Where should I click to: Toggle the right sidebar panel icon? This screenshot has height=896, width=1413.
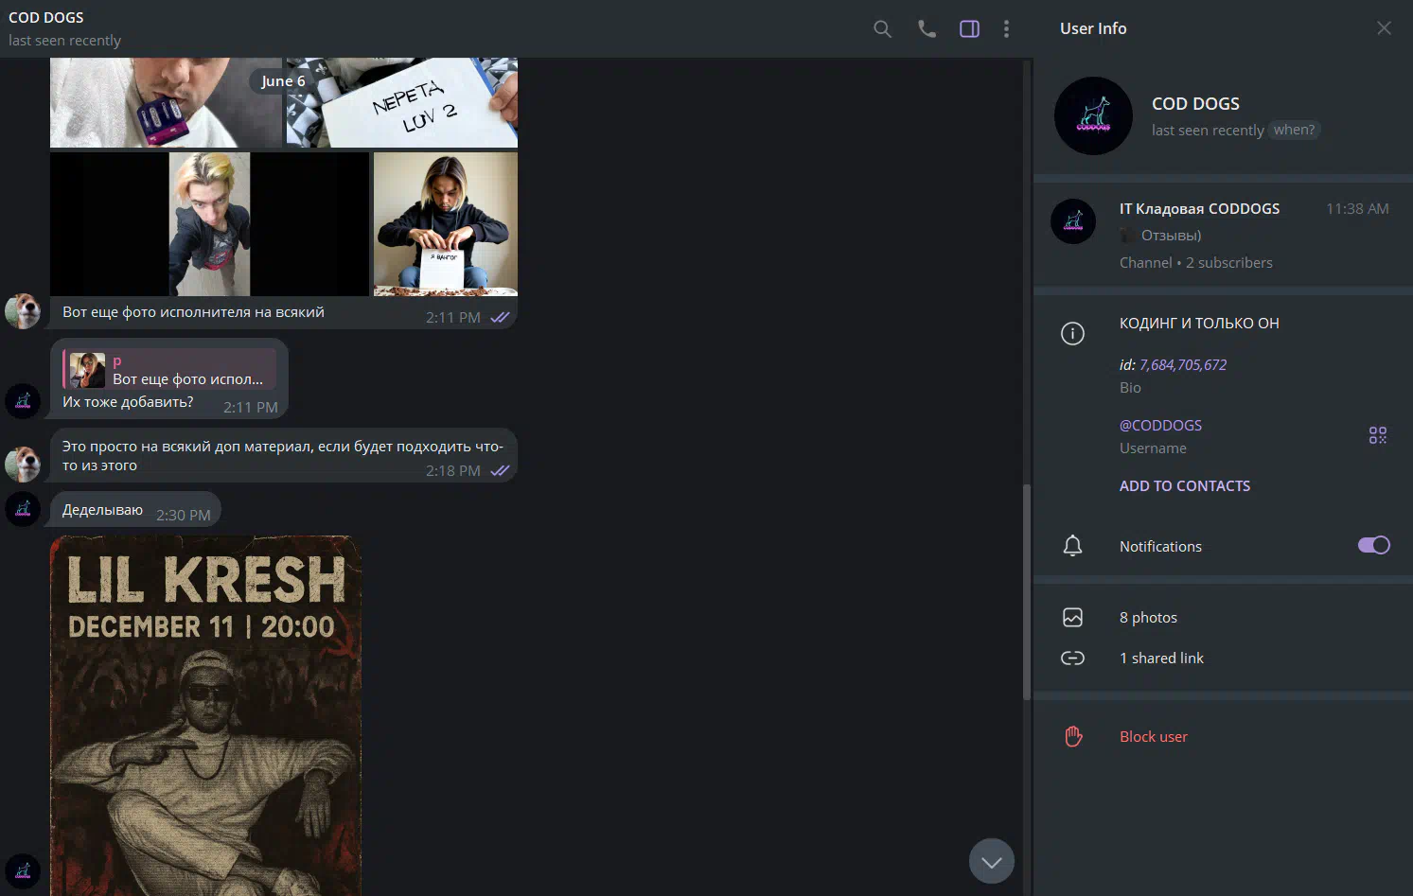click(x=969, y=29)
